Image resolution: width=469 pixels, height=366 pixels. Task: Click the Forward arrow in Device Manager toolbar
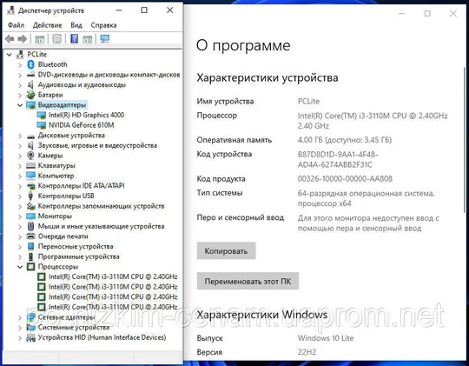tap(23, 39)
